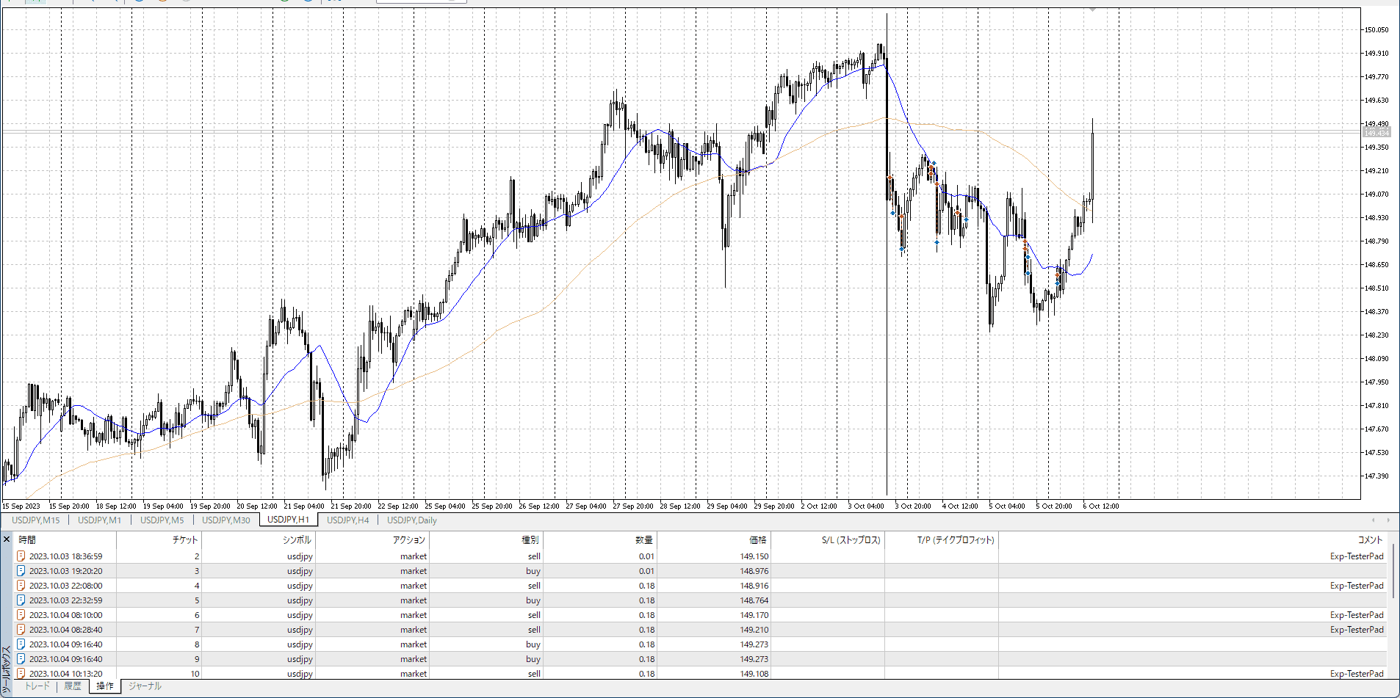
Task: Sort the table by the 時間 column header
Action: click(x=27, y=540)
